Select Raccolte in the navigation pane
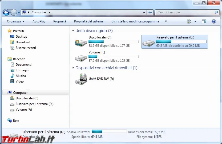 point(19,59)
